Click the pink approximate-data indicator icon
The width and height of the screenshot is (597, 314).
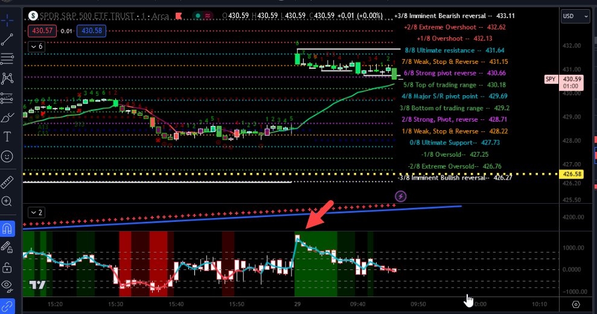point(208,16)
